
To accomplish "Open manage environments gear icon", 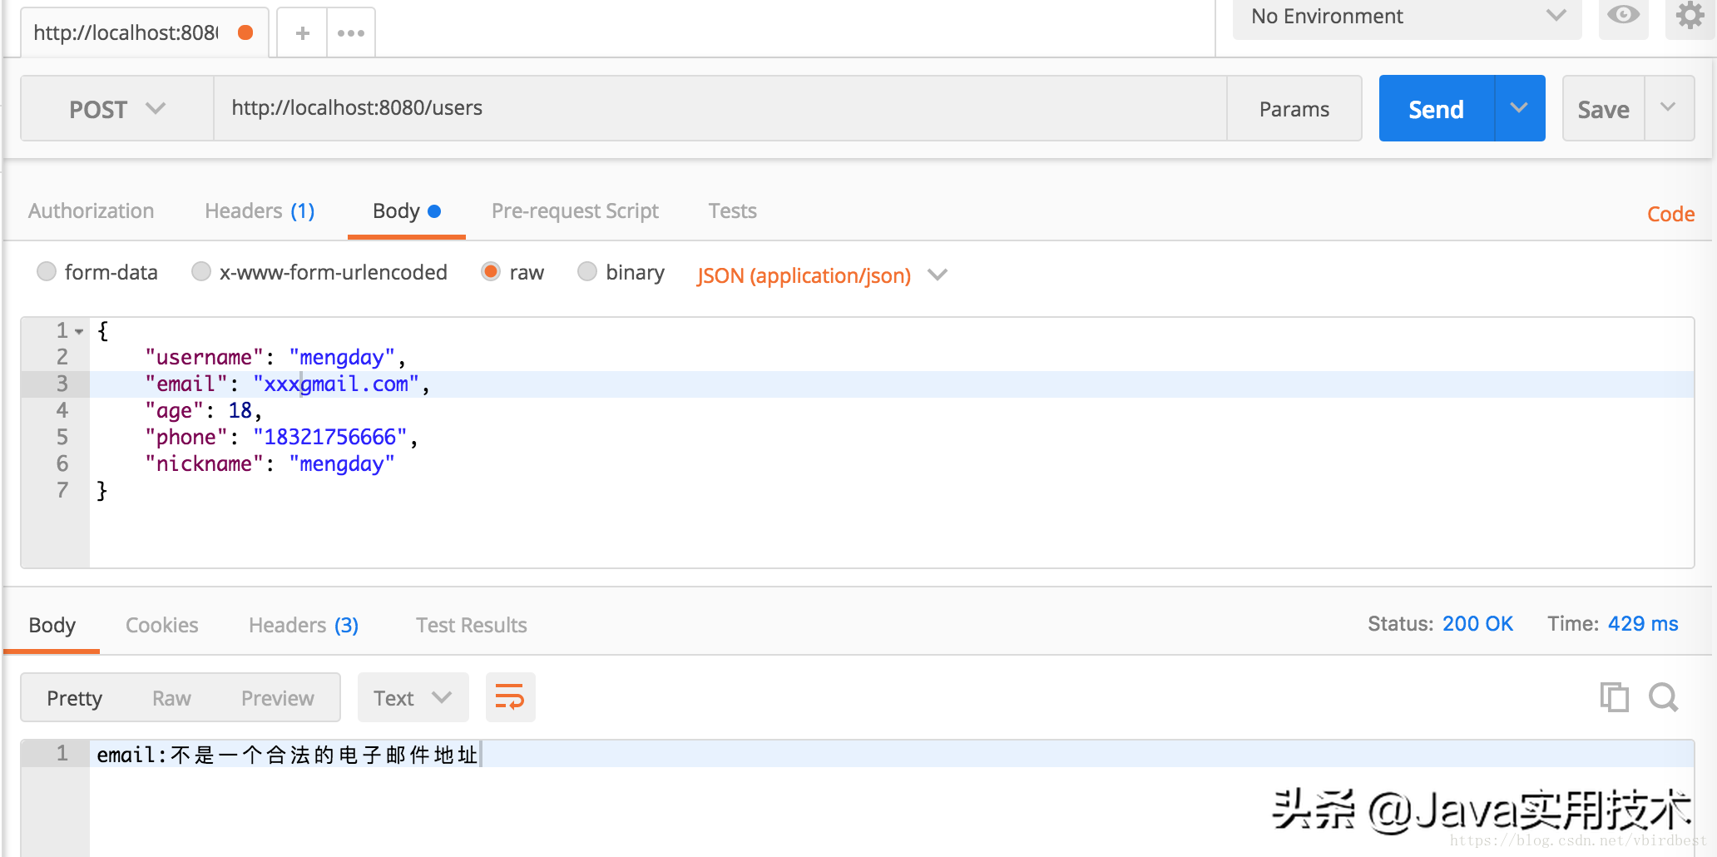I will pyautogui.click(x=1690, y=15).
